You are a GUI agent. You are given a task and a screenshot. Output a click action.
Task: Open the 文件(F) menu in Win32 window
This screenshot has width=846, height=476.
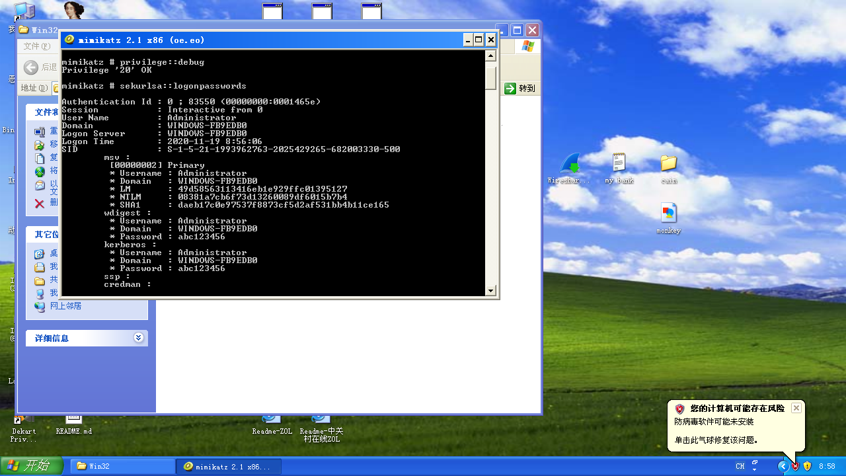pyautogui.click(x=36, y=46)
